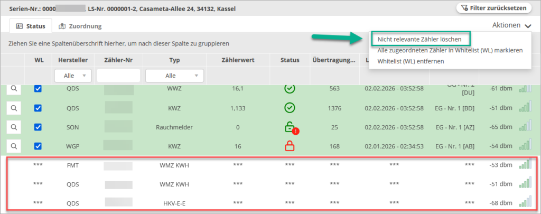Switch to the Zuordnung tab
Image resolution: width=541 pixels, height=214 pixels.
click(x=80, y=26)
